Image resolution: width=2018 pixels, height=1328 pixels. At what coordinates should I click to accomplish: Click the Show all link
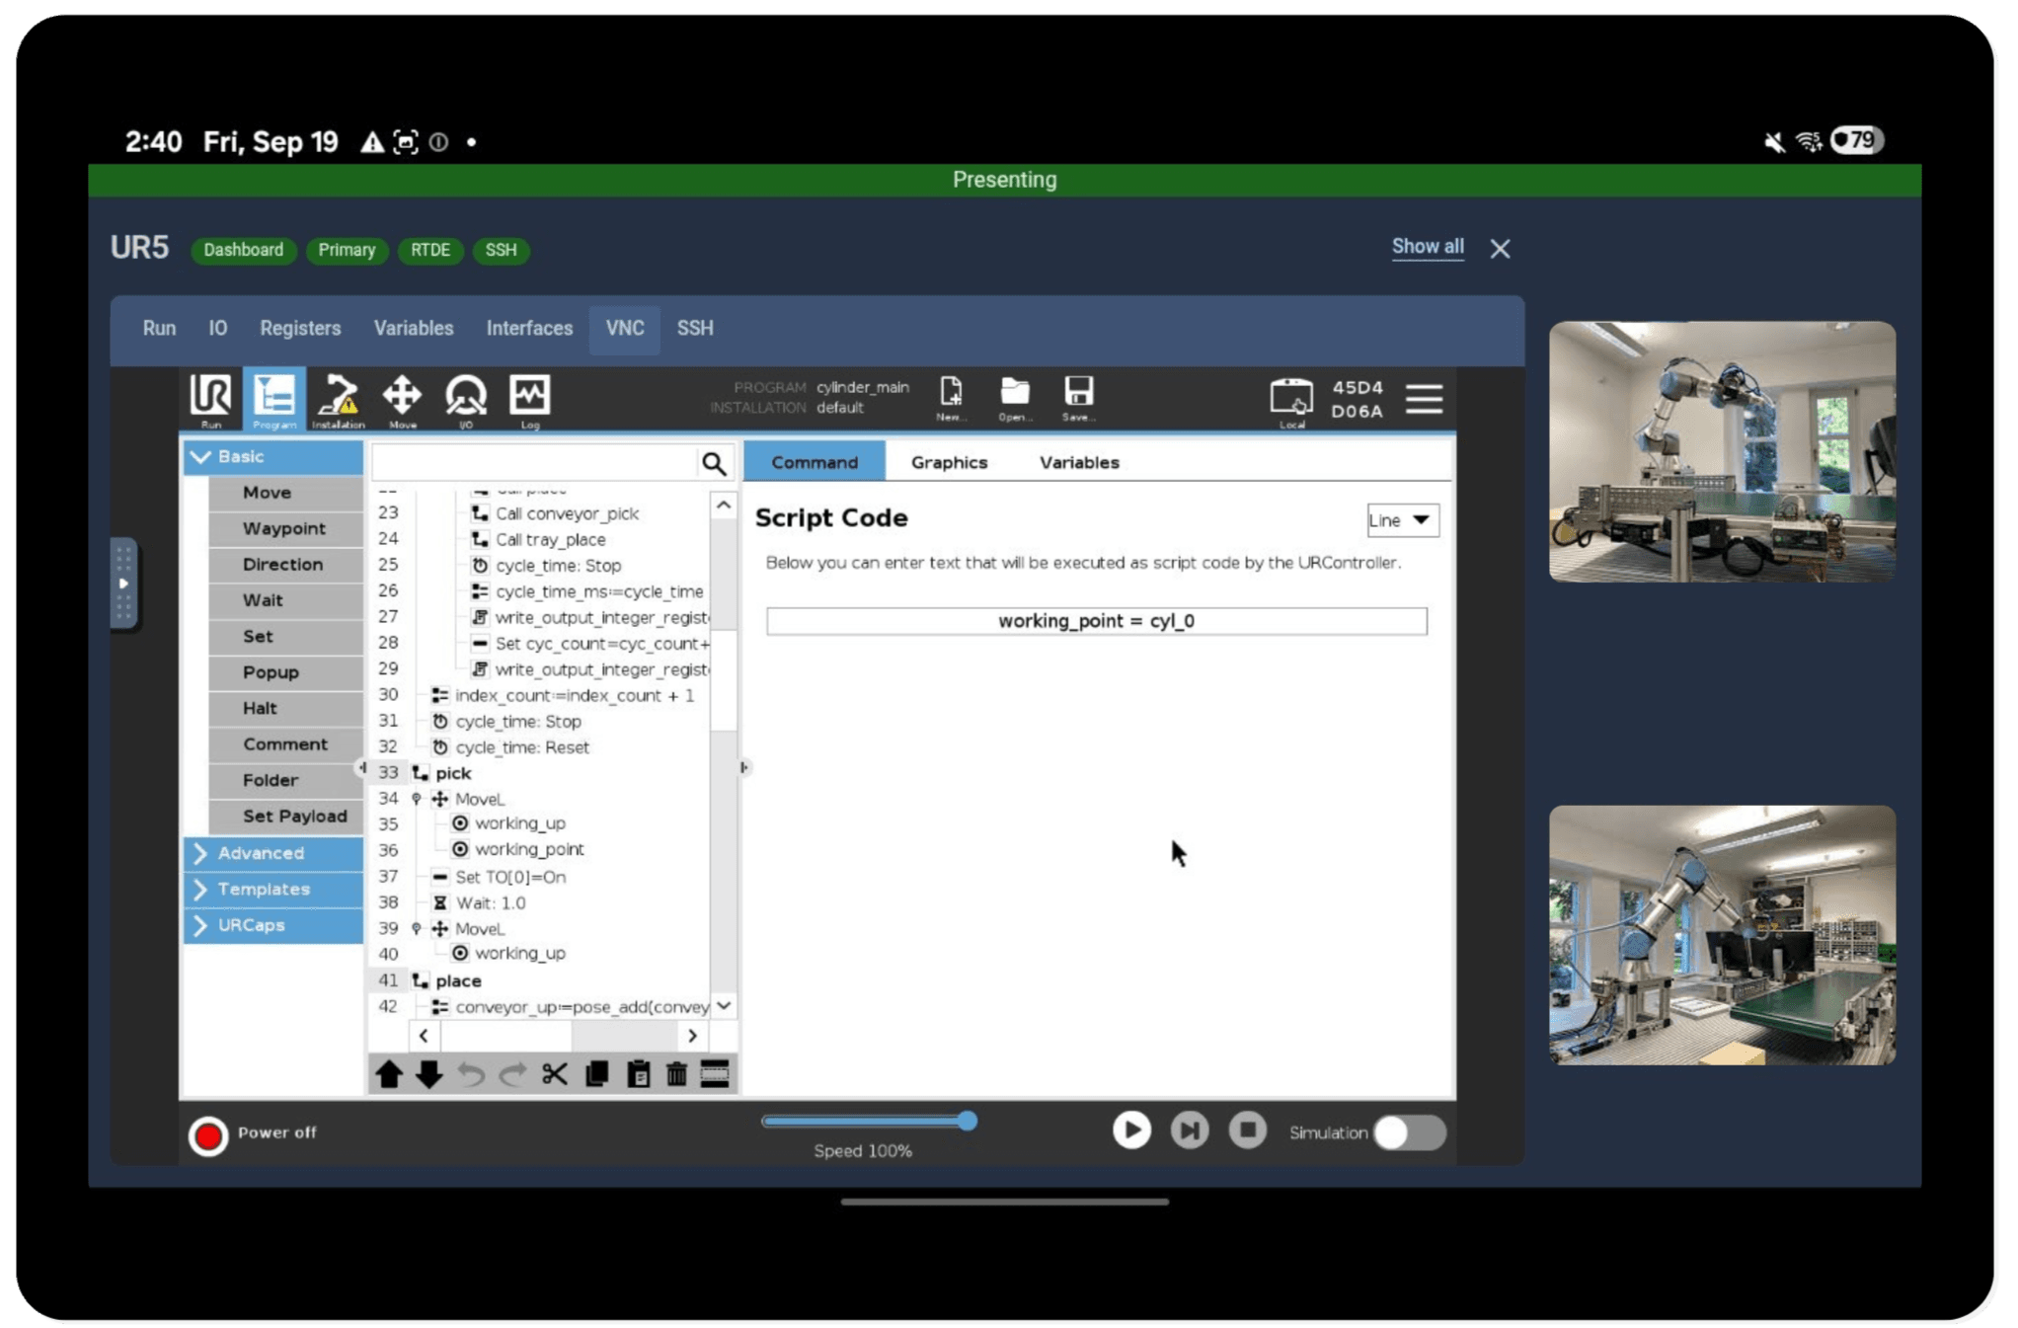(1427, 247)
